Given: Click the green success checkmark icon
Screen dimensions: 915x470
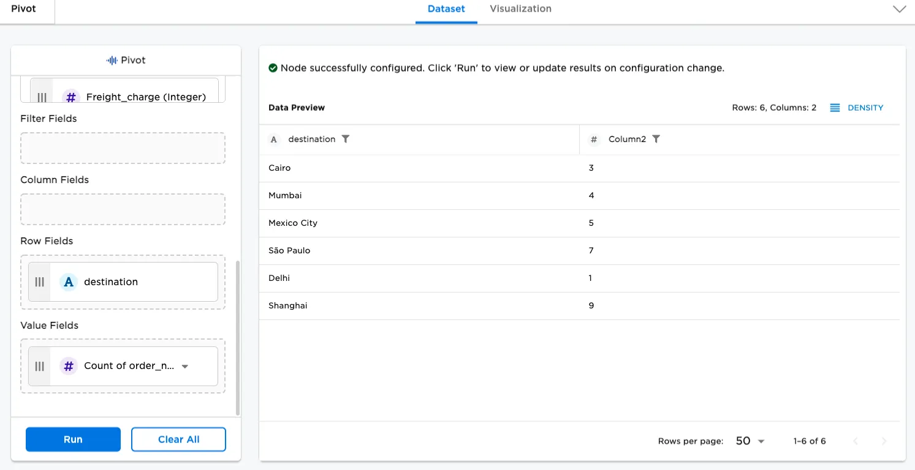Looking at the screenshot, I should [273, 68].
